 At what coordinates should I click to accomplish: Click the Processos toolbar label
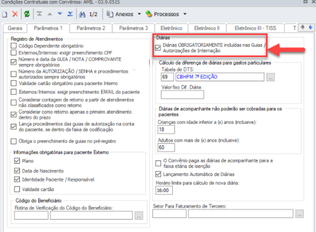click(166, 15)
